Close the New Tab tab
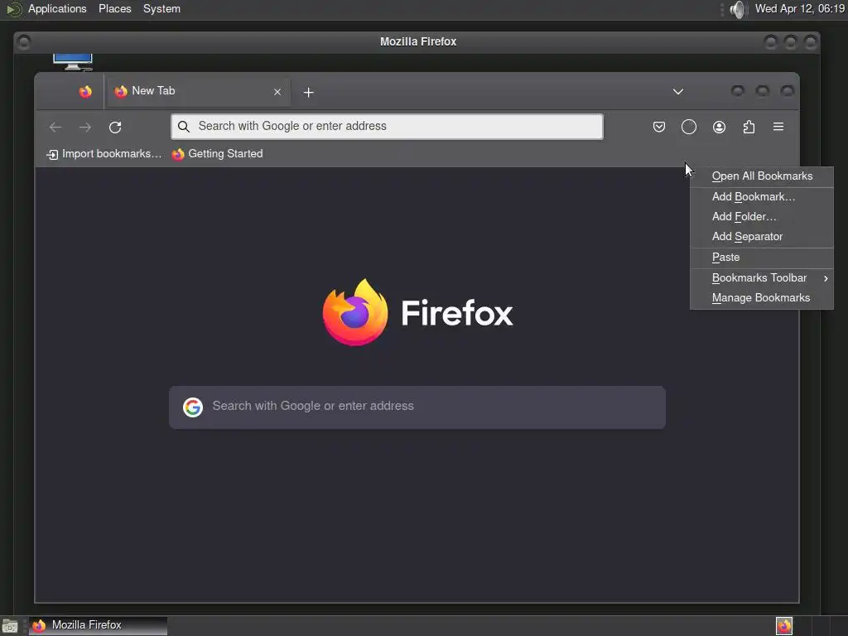Screen dimensions: 848x636 (x=277, y=93)
